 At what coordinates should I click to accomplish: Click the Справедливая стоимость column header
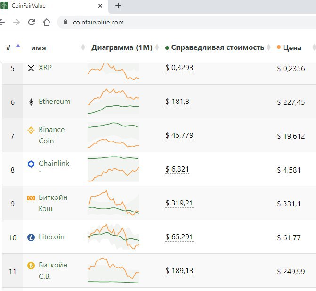(218, 47)
